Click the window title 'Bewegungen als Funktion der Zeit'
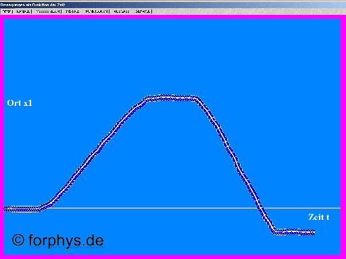This screenshot has height=259, width=346. [x=32, y=5]
